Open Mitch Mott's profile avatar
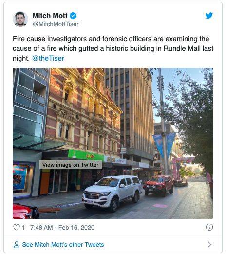This screenshot has width=226, height=257. coord(20,19)
